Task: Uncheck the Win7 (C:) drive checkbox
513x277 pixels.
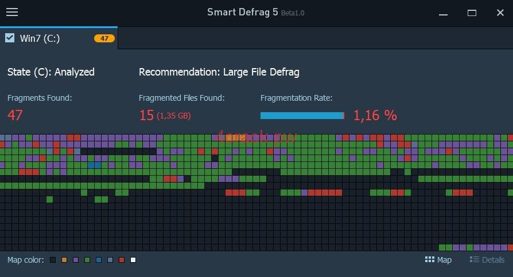Action: pos(10,38)
